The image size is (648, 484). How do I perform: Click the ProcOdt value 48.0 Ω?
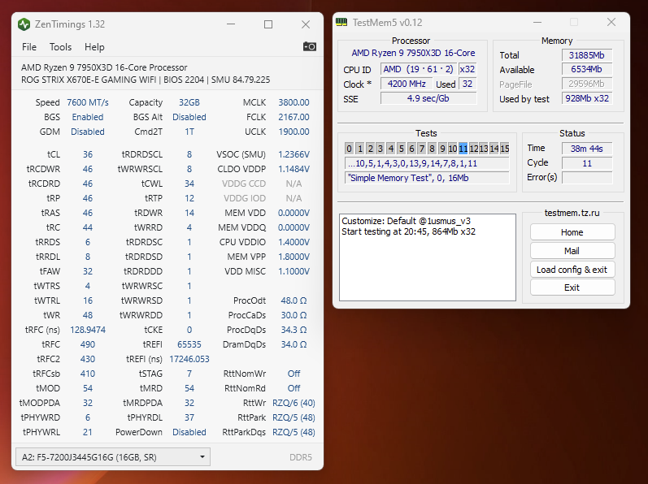294,300
